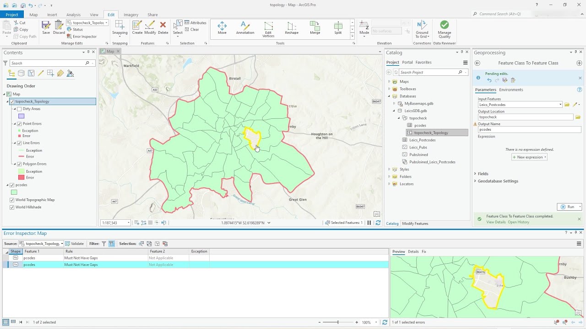Open Catalog pane hamburger menu
586x329 pixels.
466,63
